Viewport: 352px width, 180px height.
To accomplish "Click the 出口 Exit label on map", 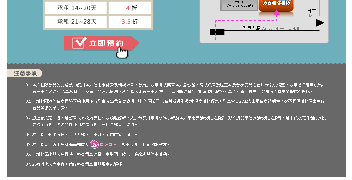I will [311, 13].
